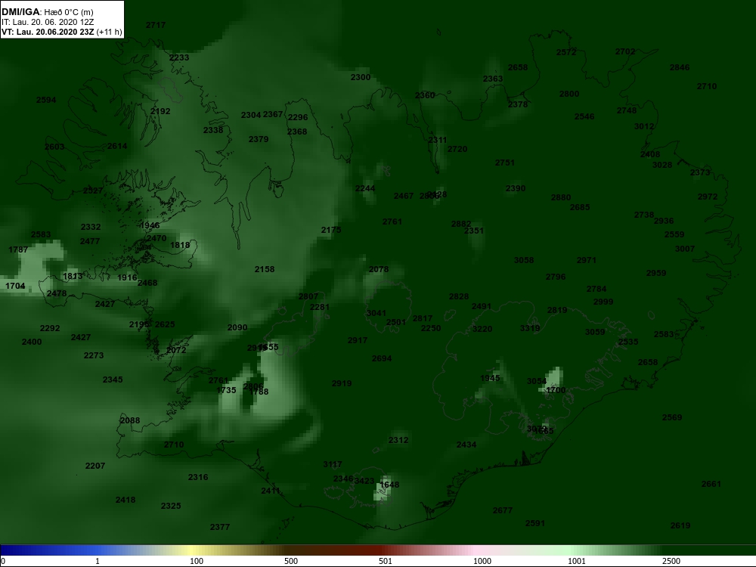The width and height of the screenshot is (756, 567).
Task: Click the color scale label 501
Action: click(386, 561)
